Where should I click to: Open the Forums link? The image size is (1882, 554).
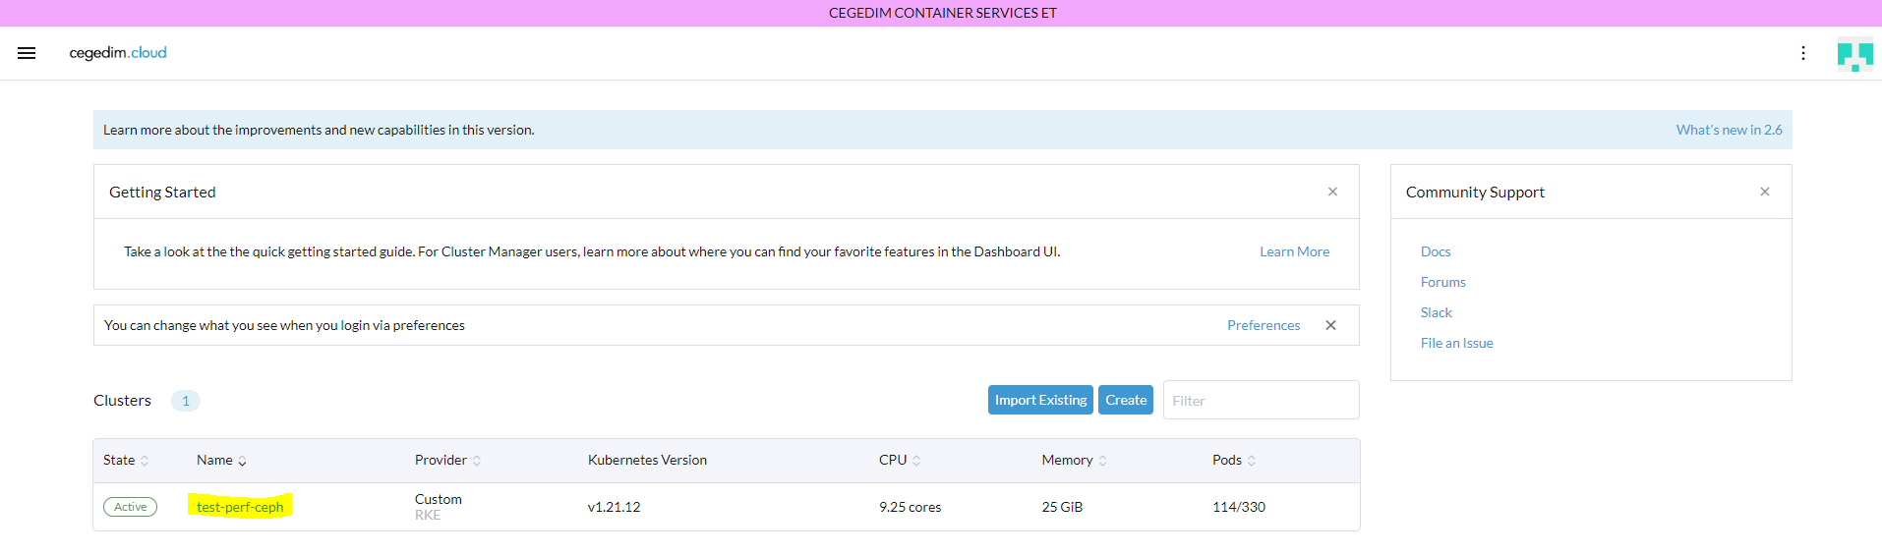tap(1442, 282)
